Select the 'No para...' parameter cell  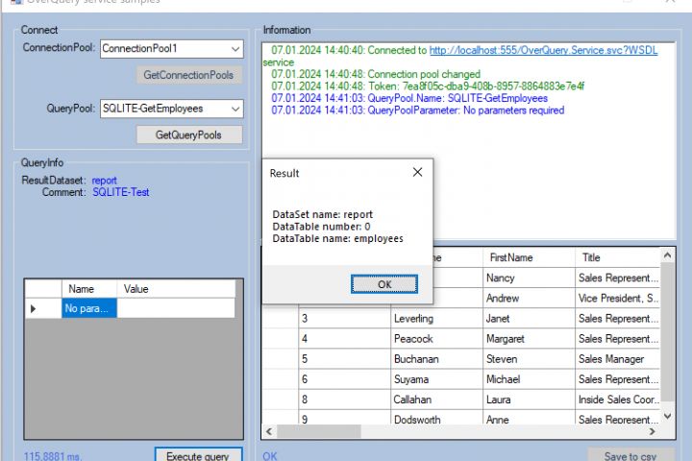[88, 308]
